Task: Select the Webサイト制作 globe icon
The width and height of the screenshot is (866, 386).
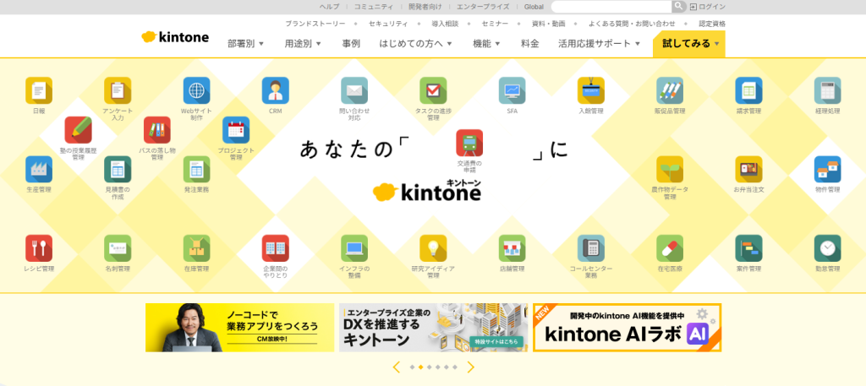Action: tap(196, 90)
